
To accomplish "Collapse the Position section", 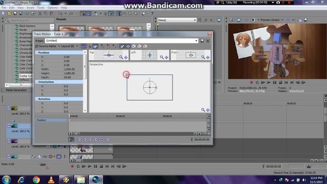I will click(x=37, y=53).
